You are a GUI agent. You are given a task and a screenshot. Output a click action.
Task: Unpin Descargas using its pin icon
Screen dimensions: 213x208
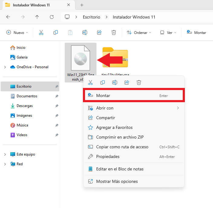tap(57, 106)
